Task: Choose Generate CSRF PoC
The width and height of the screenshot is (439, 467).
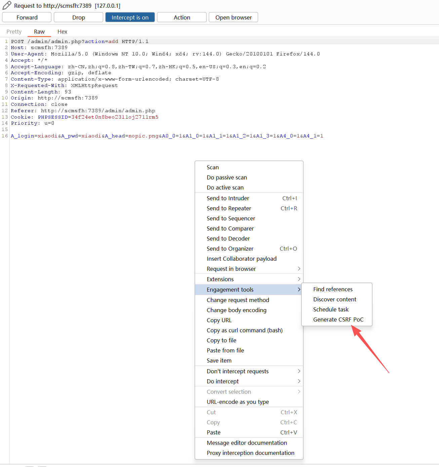Action: click(x=337, y=320)
